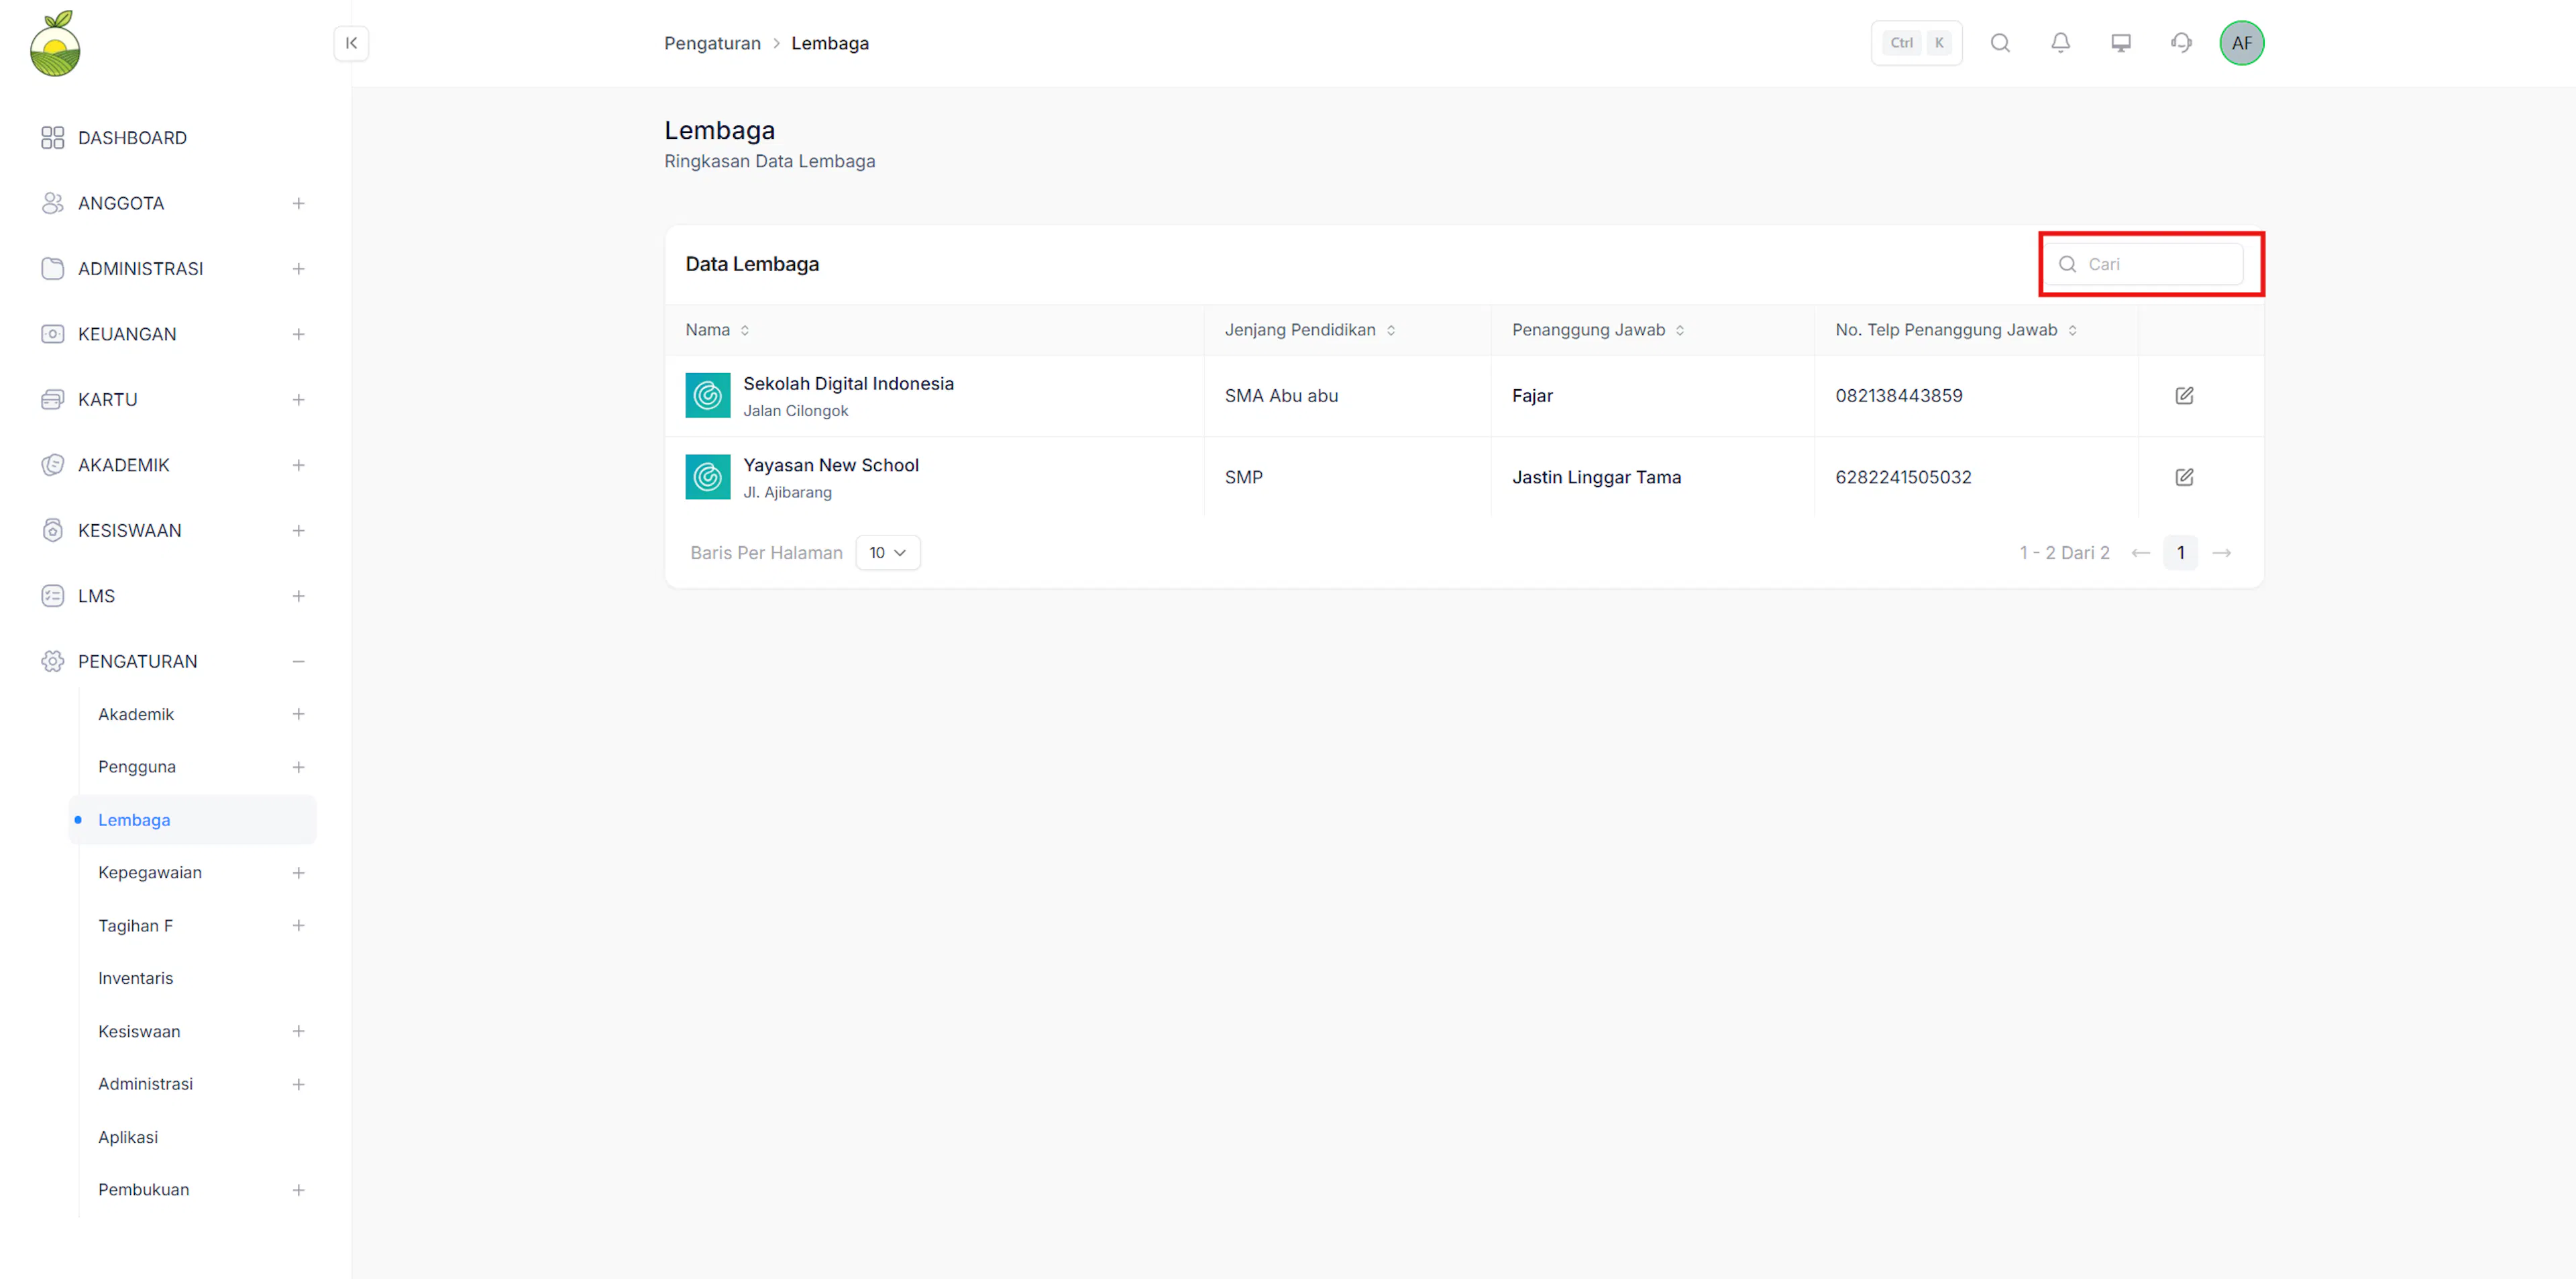Click the Fajar penanggung jawab cell

[1532, 396]
